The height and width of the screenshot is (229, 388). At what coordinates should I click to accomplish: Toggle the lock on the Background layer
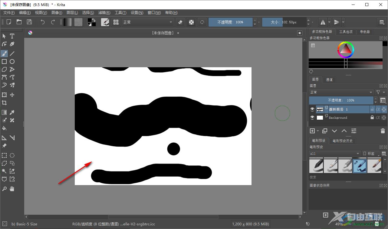tap(372, 118)
